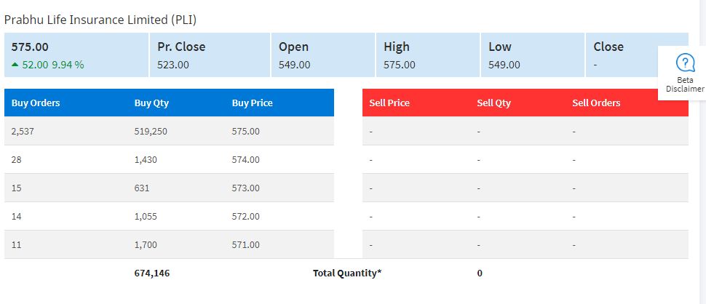This screenshot has height=304, width=706.
Task: Click the Total Quantity* label
Action: (x=347, y=273)
